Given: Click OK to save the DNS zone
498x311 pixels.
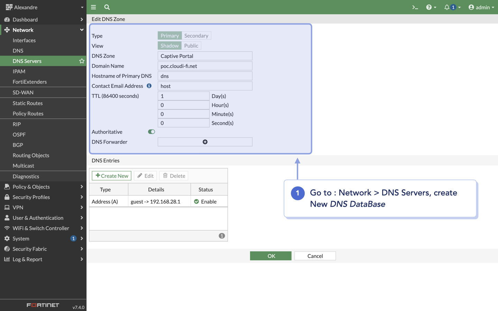Looking at the screenshot, I should [x=270, y=256].
